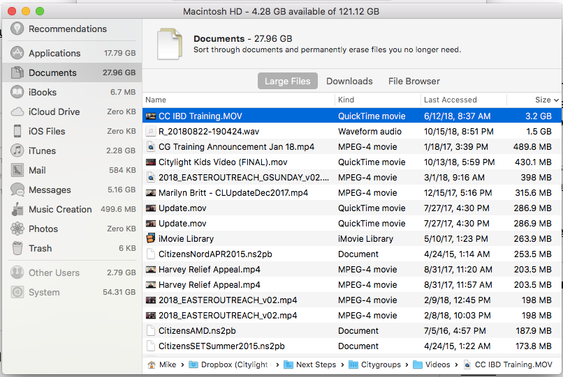The image size is (563, 377).
Task: Switch to the Downloads tab
Action: (x=349, y=81)
